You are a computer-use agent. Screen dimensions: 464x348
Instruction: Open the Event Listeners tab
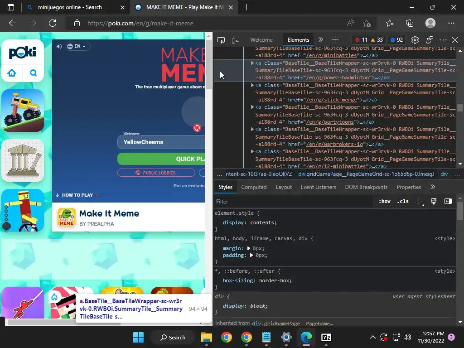319,187
